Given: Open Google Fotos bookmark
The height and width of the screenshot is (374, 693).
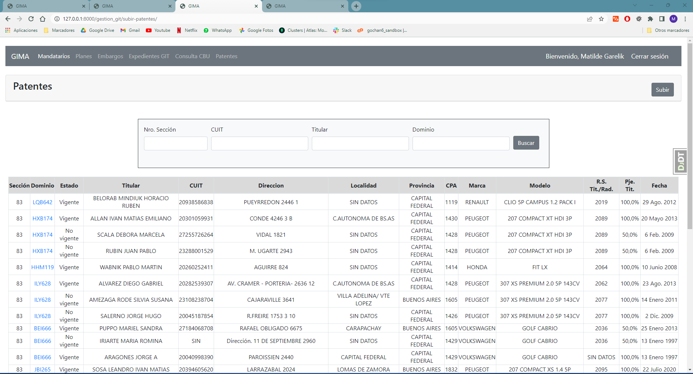Looking at the screenshot, I should (x=256, y=30).
